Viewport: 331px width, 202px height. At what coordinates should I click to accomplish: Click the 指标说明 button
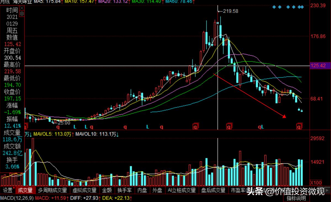tap(296, 198)
